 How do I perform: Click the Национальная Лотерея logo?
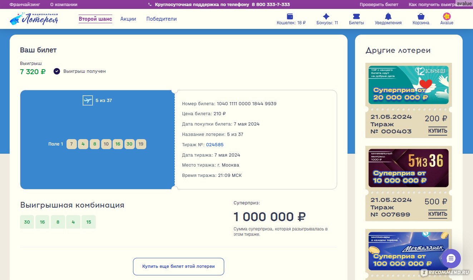point(34,19)
